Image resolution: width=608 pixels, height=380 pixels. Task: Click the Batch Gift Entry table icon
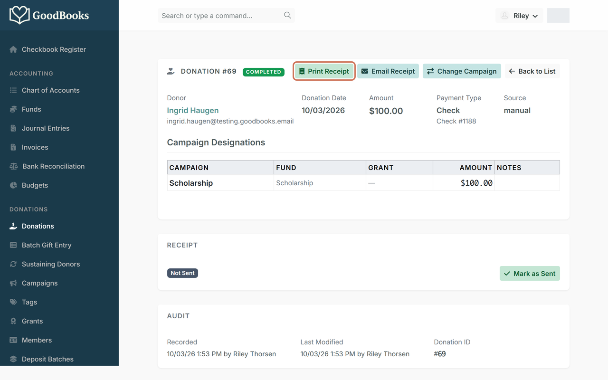[x=13, y=245]
